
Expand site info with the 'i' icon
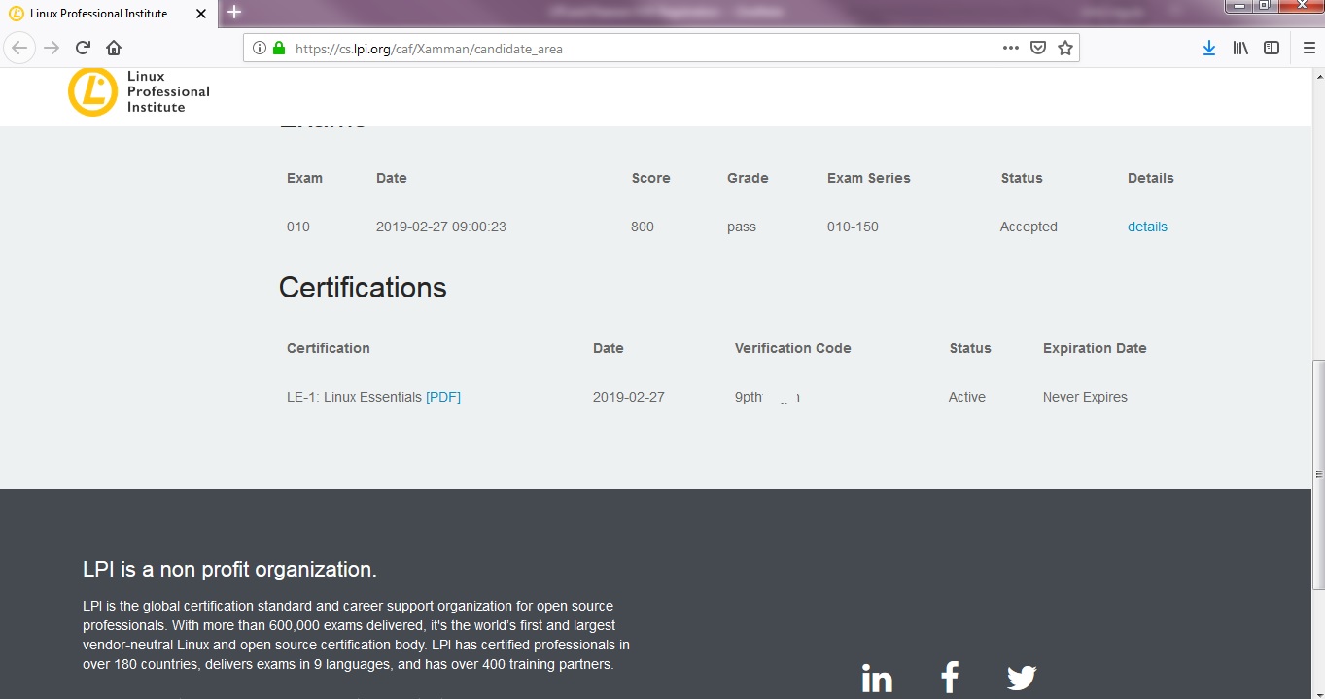258,46
